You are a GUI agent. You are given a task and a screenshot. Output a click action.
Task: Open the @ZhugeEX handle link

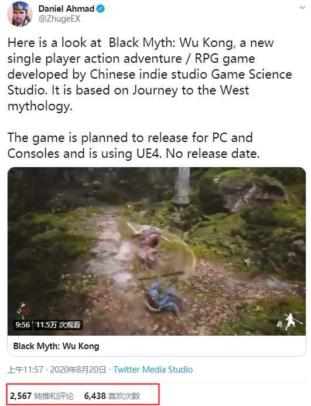[x=59, y=19]
